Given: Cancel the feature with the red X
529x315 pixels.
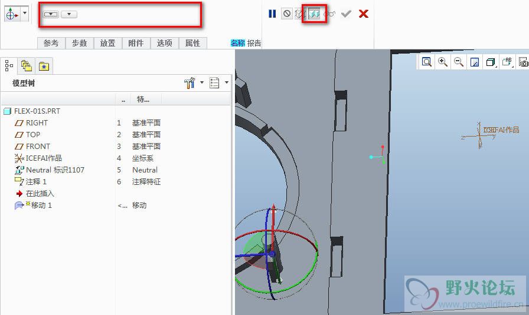Looking at the screenshot, I should click(x=363, y=14).
